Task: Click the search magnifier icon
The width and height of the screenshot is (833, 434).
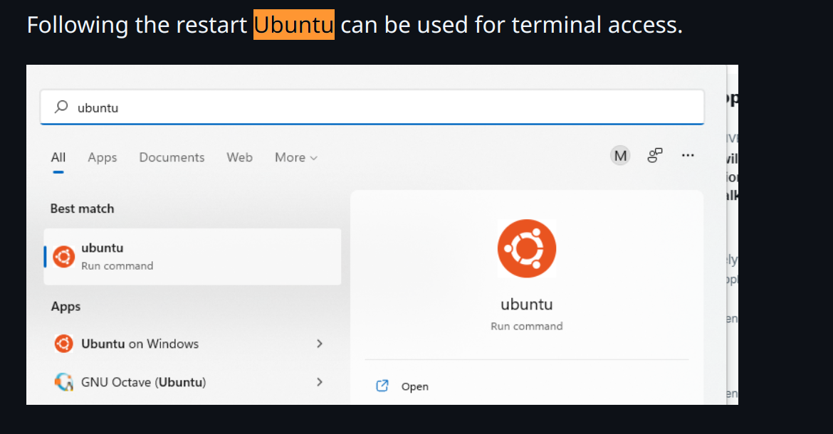Action: point(61,107)
